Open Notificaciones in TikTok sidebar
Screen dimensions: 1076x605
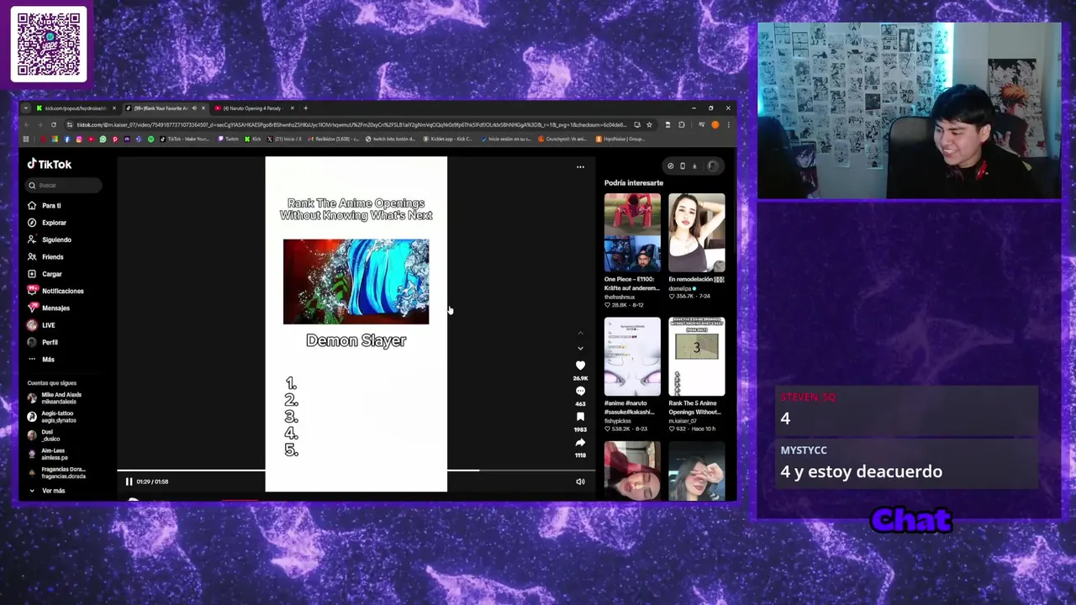(62, 291)
